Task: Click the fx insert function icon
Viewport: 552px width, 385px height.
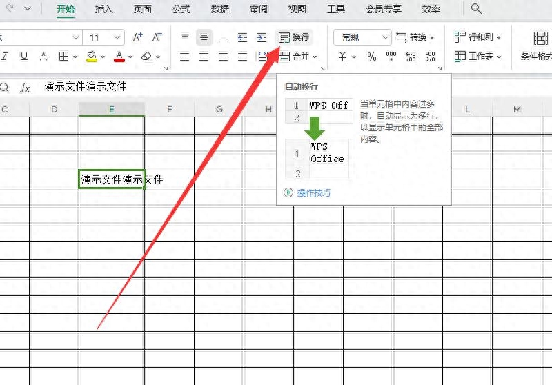Action: point(25,87)
